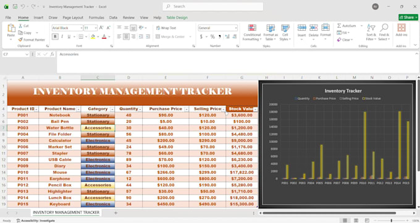Screen dimensions: 420x223
Task: Toggle Top Align vertical alignment
Action: point(119,28)
